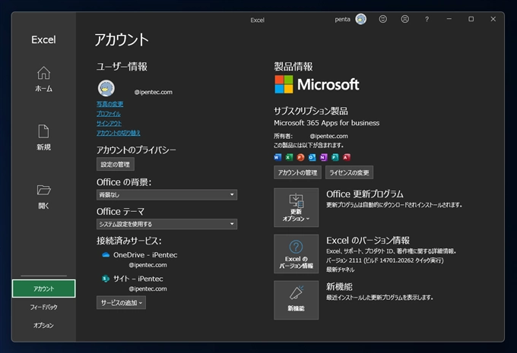The width and height of the screenshot is (517, 353).
Task: Click the プロファイル link
Action: coord(109,114)
